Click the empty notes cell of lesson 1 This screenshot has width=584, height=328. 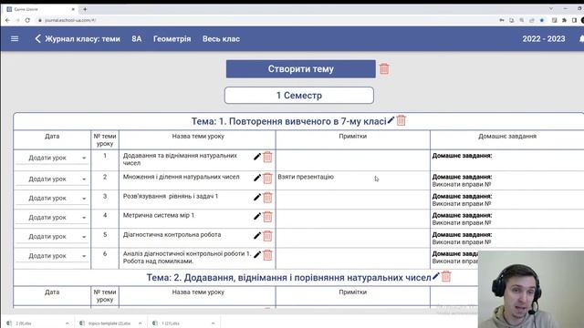(x=353, y=160)
